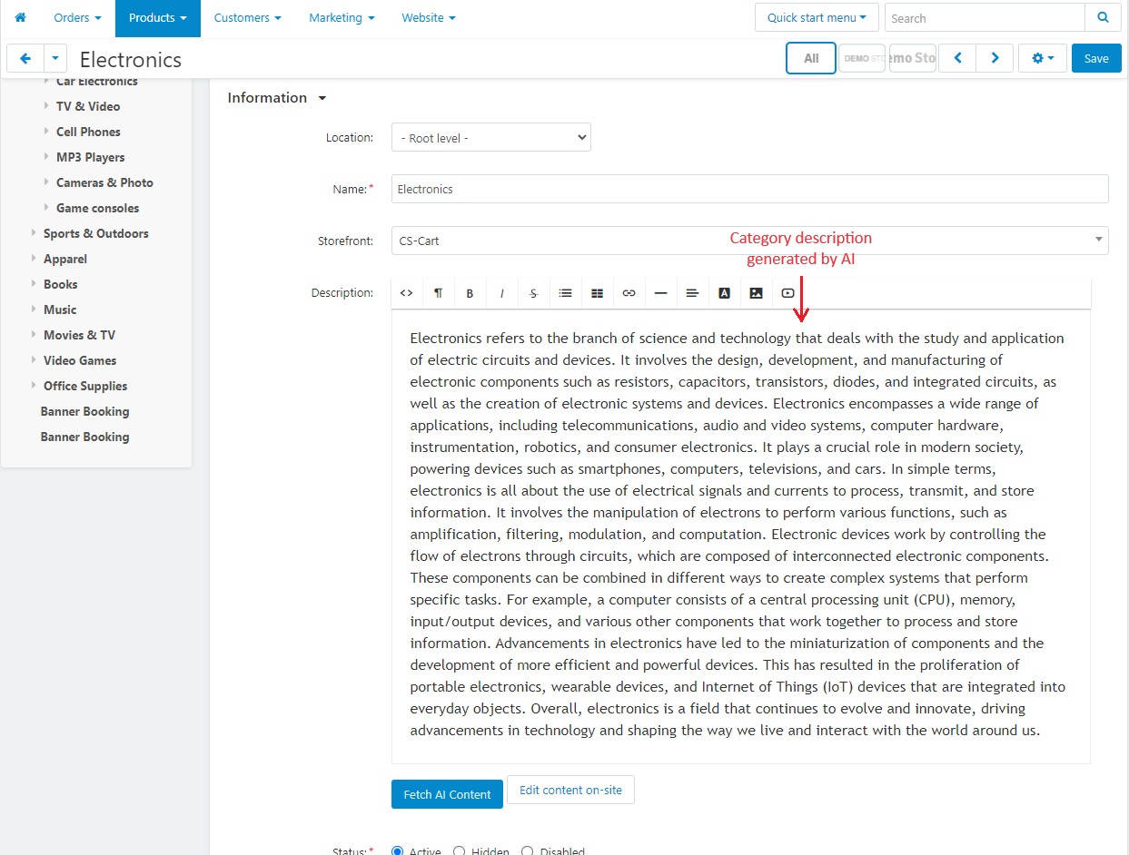Insert a table in the editor
This screenshot has width=1129, height=855.
[x=597, y=293]
